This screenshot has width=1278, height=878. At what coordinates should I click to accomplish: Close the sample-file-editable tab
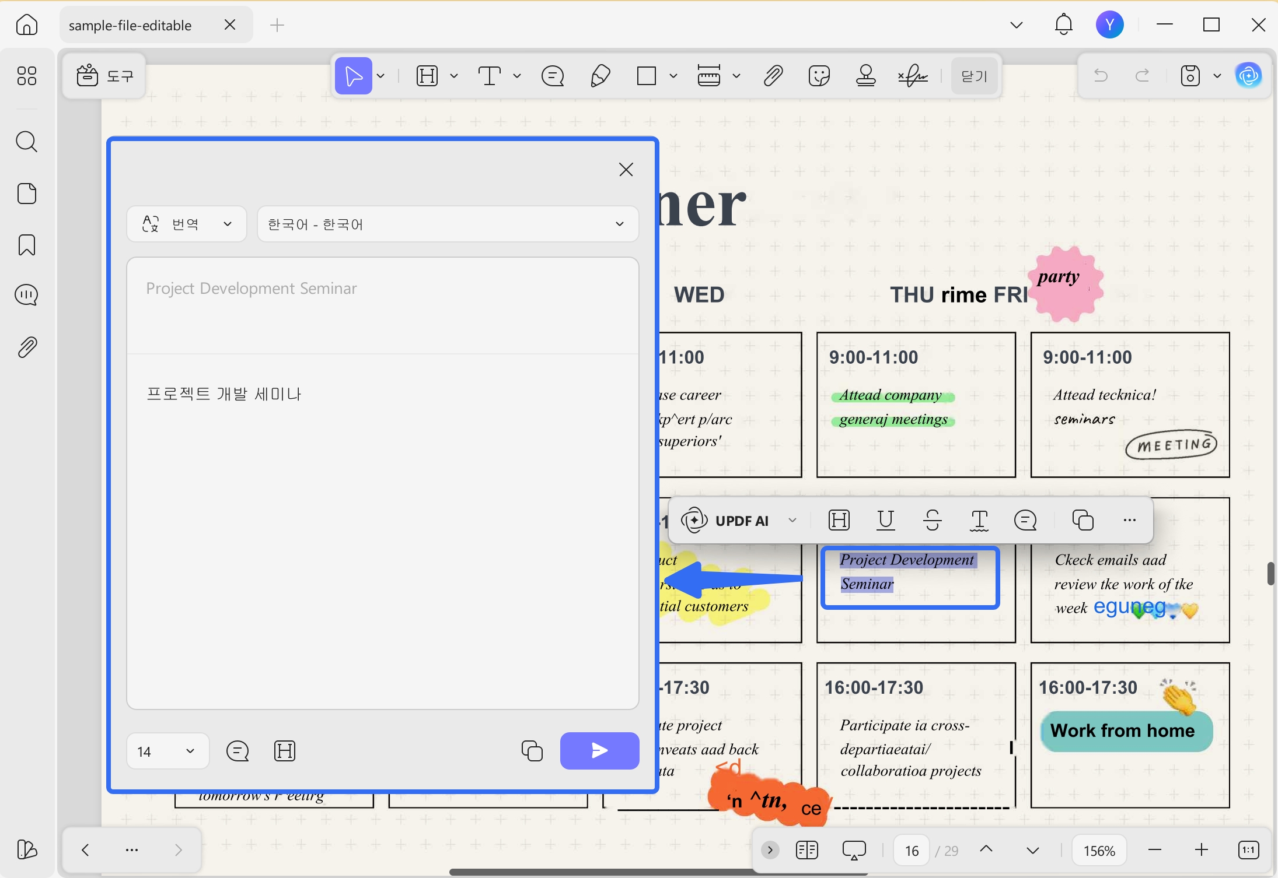[230, 24]
